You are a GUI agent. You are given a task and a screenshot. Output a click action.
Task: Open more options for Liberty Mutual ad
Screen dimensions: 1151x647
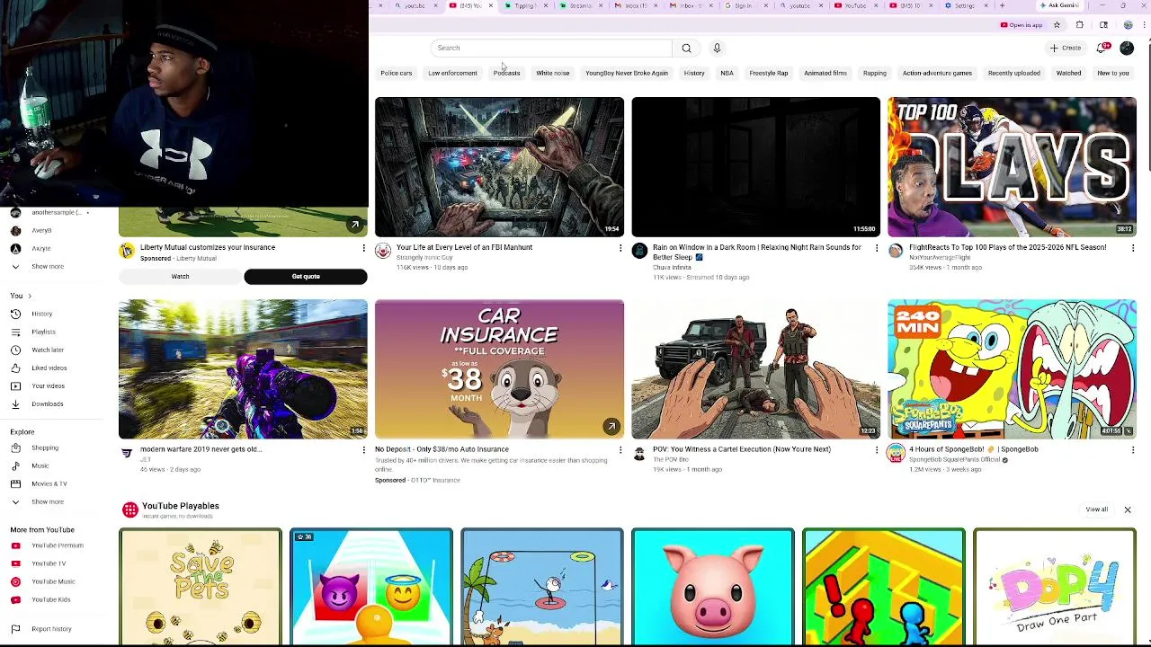pyautogui.click(x=363, y=248)
